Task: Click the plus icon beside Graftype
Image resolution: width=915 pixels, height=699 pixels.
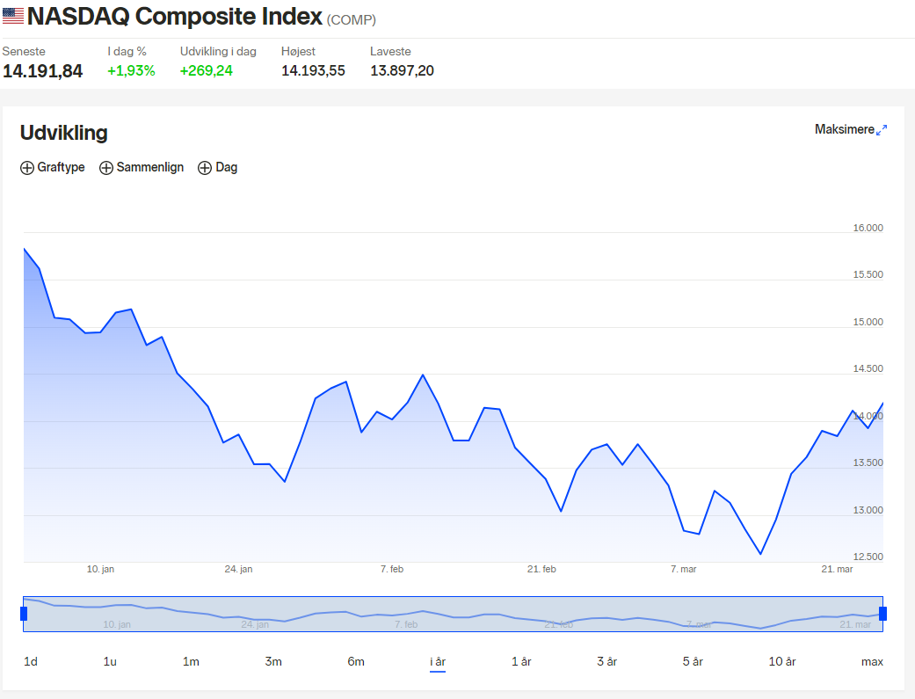Action: pyautogui.click(x=27, y=168)
